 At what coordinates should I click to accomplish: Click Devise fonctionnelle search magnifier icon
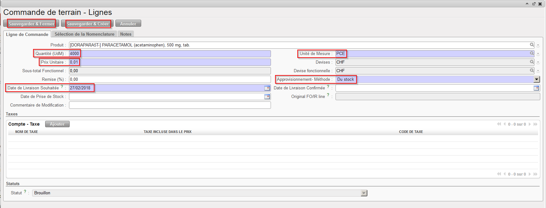532,71
